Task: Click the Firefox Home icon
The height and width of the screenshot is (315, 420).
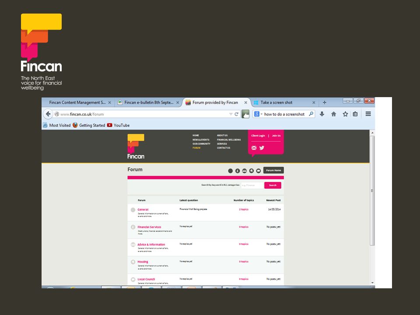Action: point(333,114)
